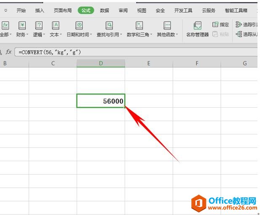Select column C header
Image resolution: width=260 pixels, height=215 pixels.
tap(53, 63)
